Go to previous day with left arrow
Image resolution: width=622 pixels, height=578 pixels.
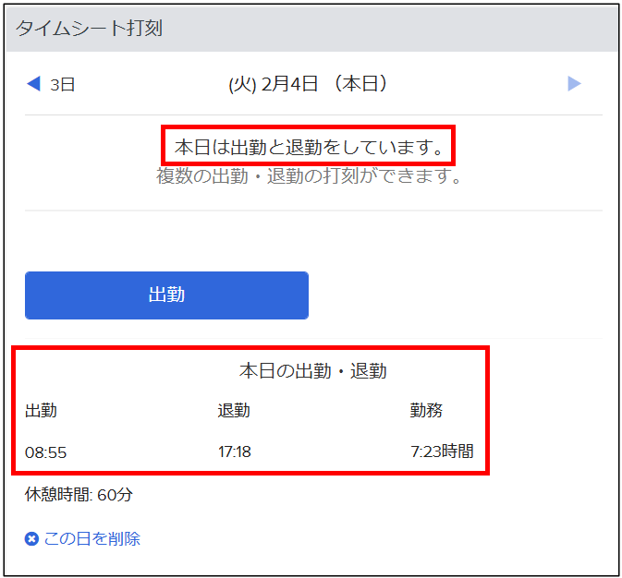pyautogui.click(x=33, y=84)
